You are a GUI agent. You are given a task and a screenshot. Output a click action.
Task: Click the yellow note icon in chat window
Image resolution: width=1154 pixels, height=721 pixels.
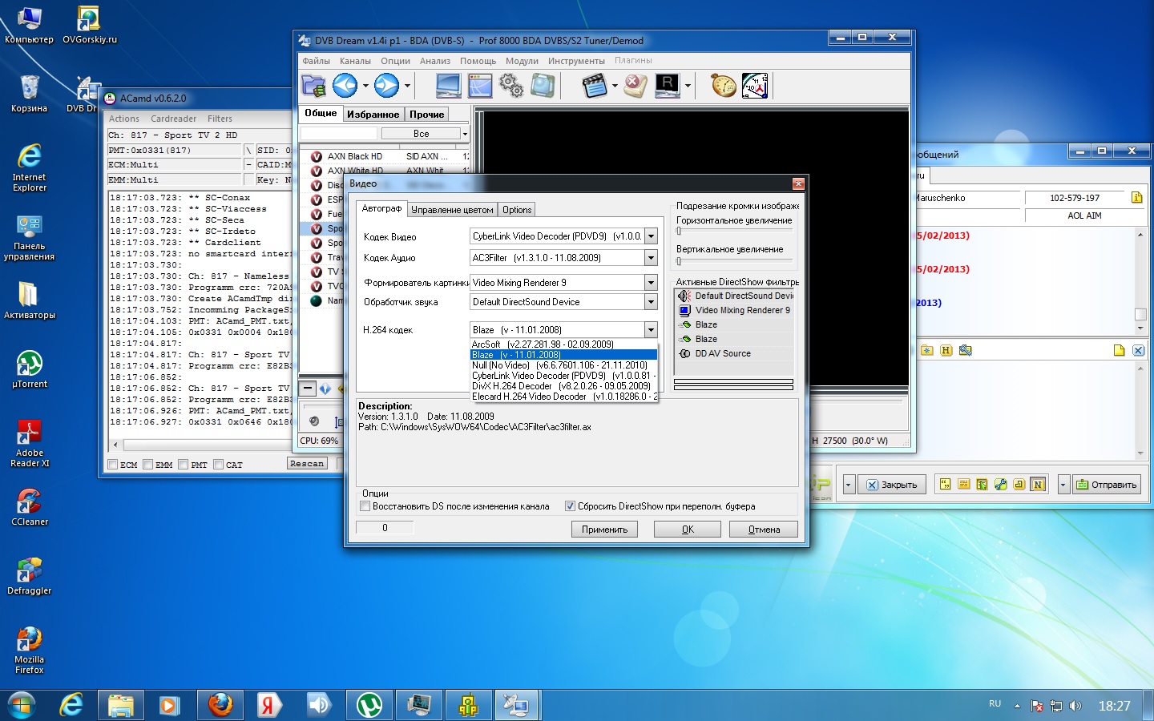pyautogui.click(x=1120, y=350)
